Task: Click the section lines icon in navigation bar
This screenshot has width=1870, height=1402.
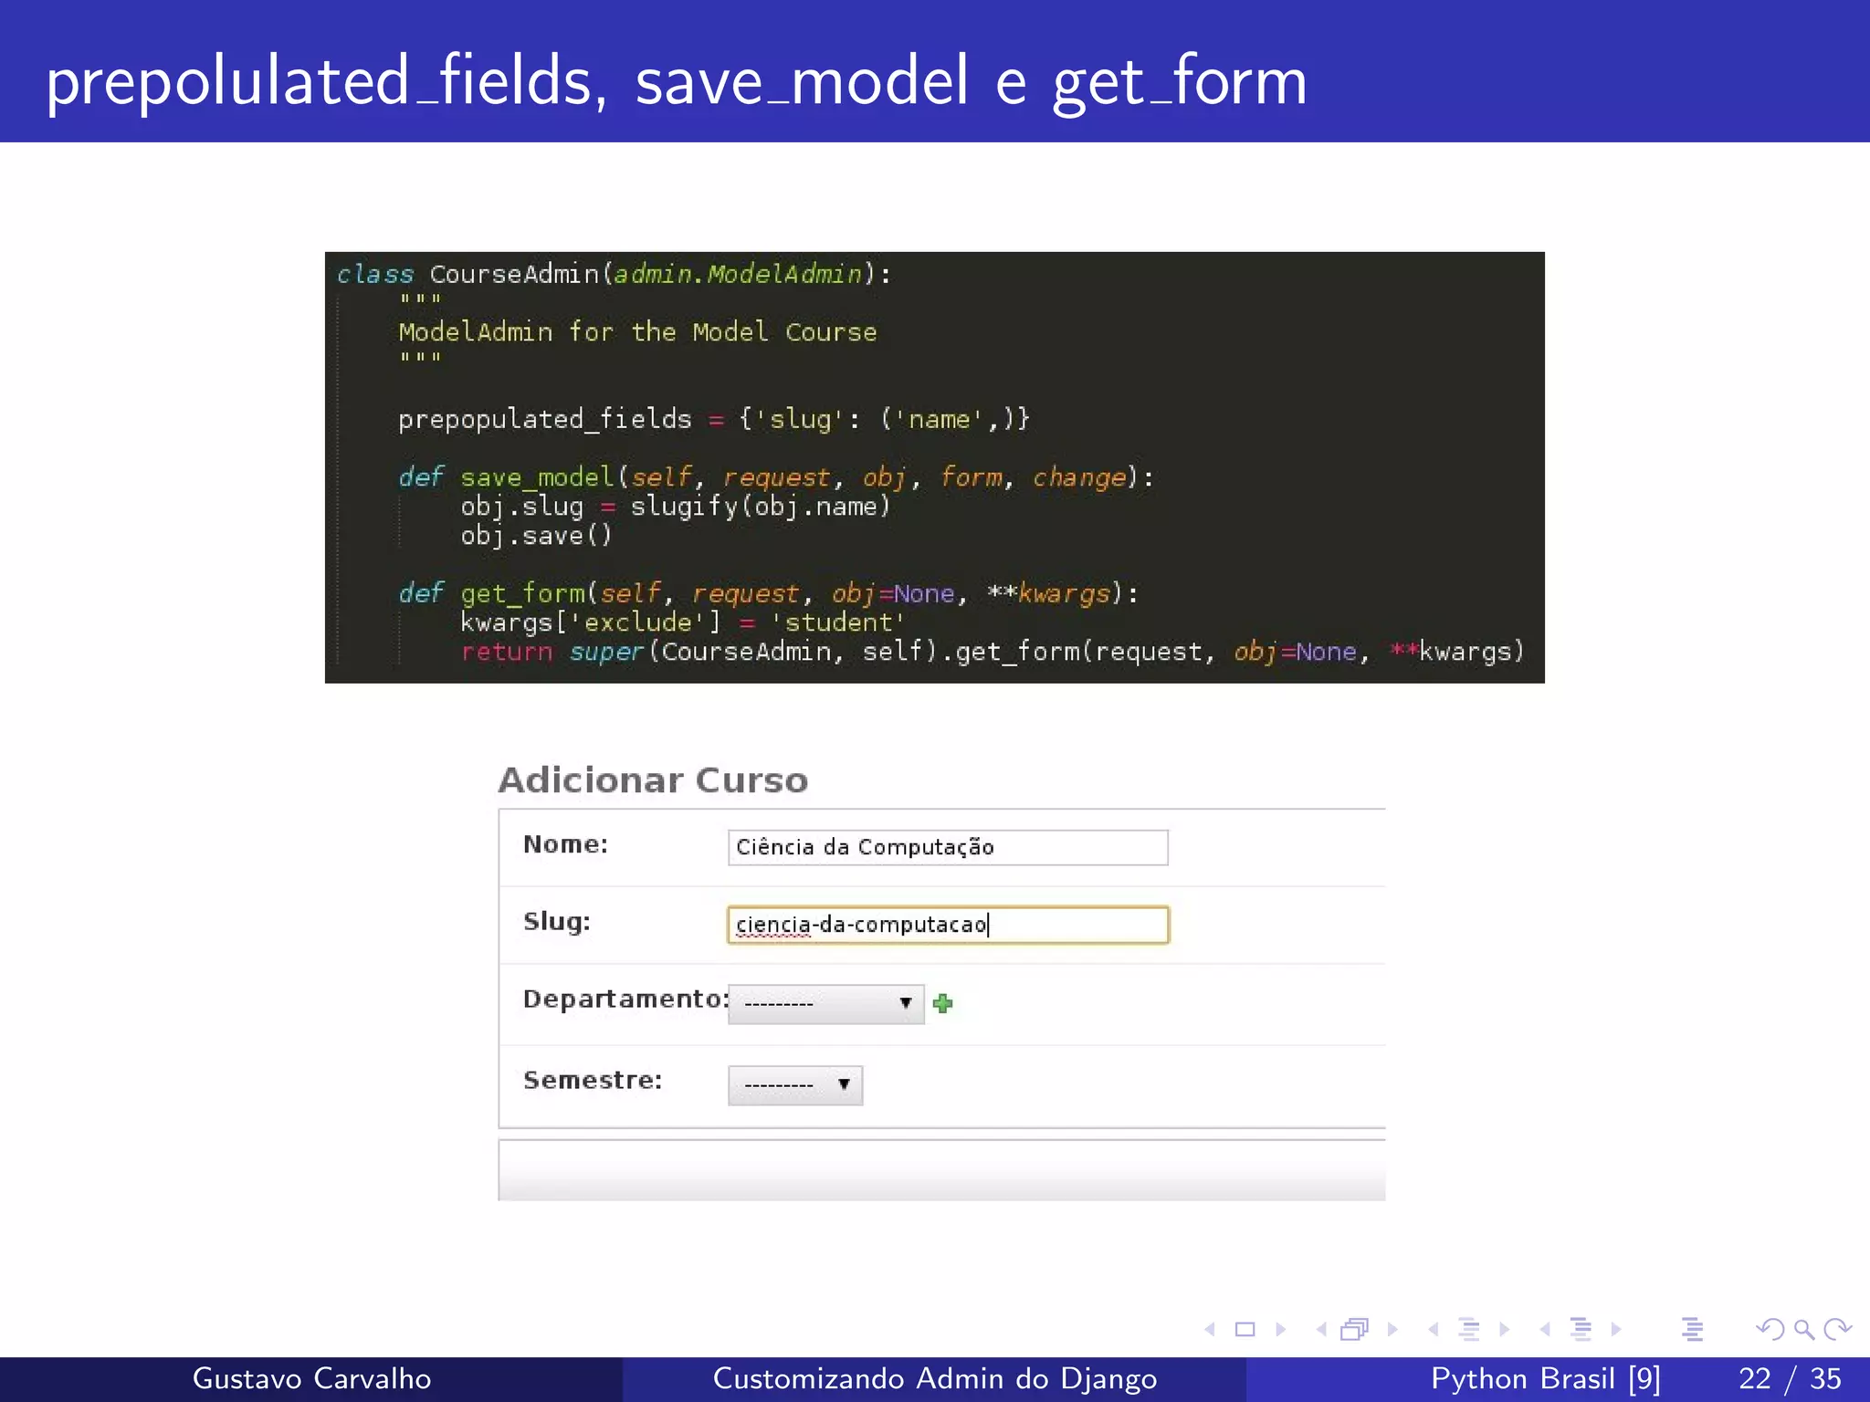Action: [1581, 1329]
